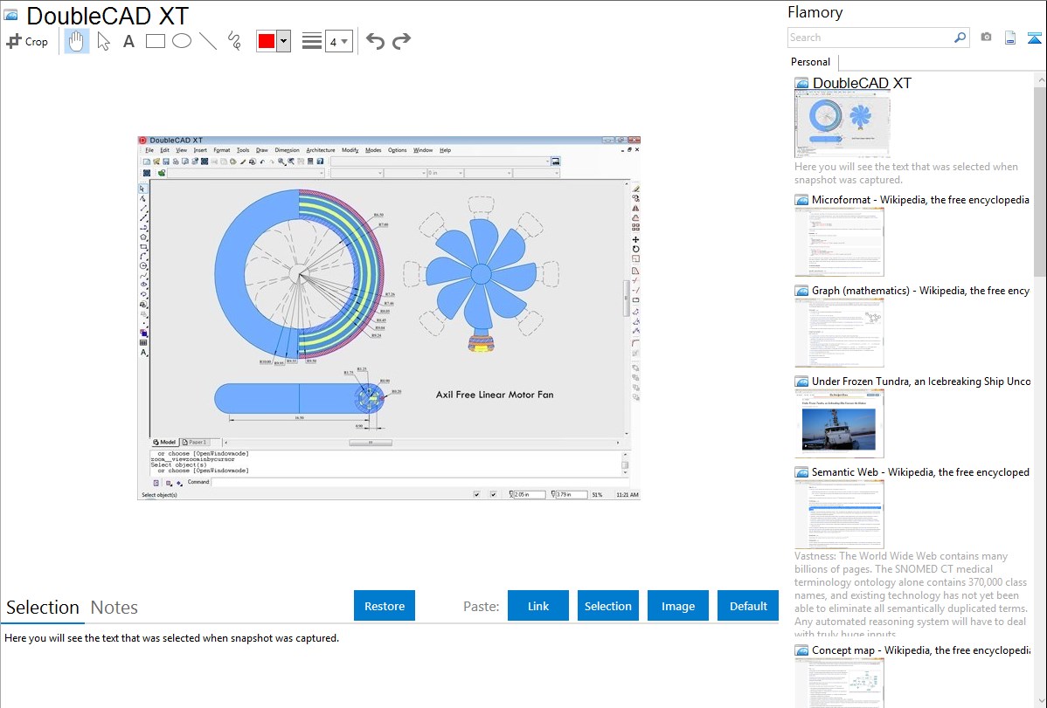Image resolution: width=1047 pixels, height=708 pixels.
Task: Click the search magnifier icon
Action: pyautogui.click(x=960, y=38)
